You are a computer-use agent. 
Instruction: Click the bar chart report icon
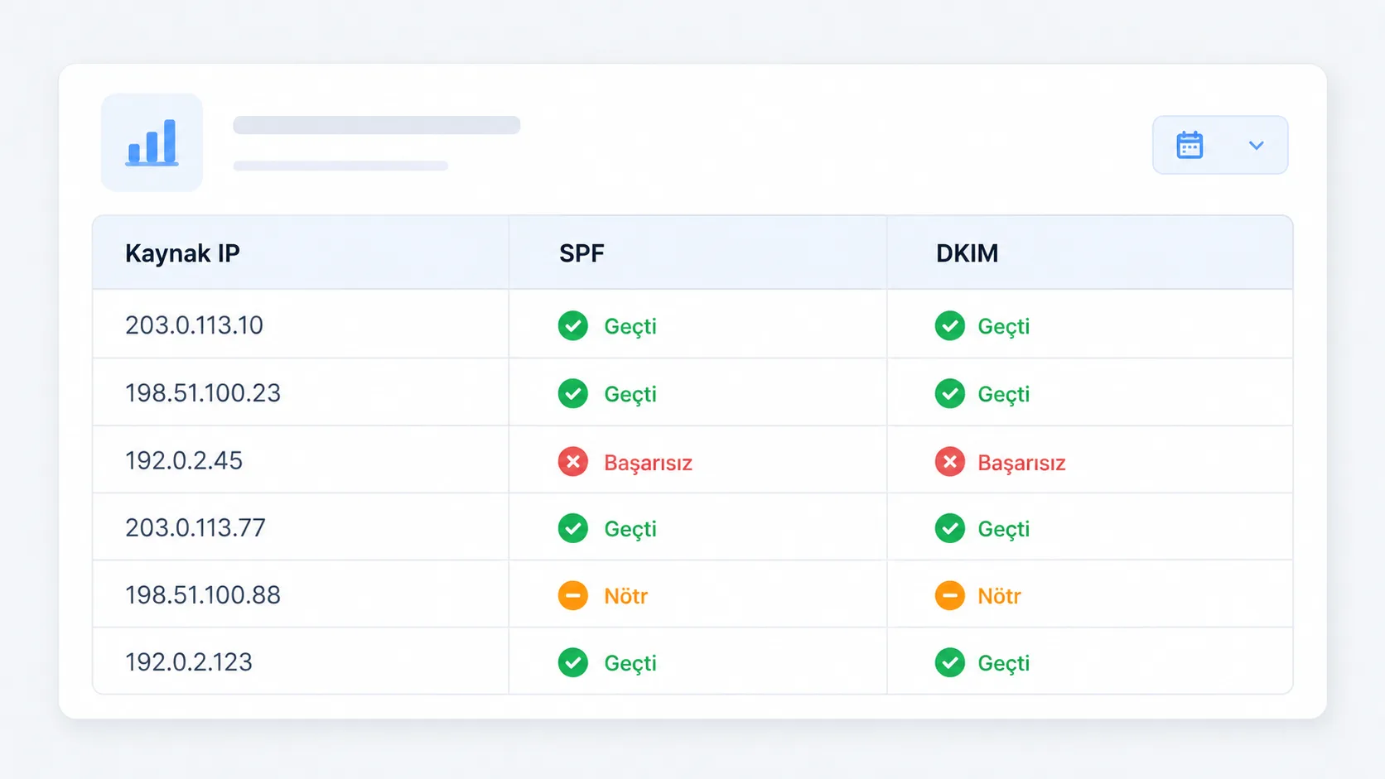(152, 142)
